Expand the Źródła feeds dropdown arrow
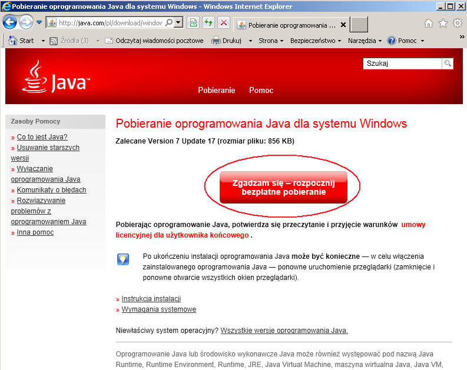The width and height of the screenshot is (467, 370). pyautogui.click(x=98, y=41)
